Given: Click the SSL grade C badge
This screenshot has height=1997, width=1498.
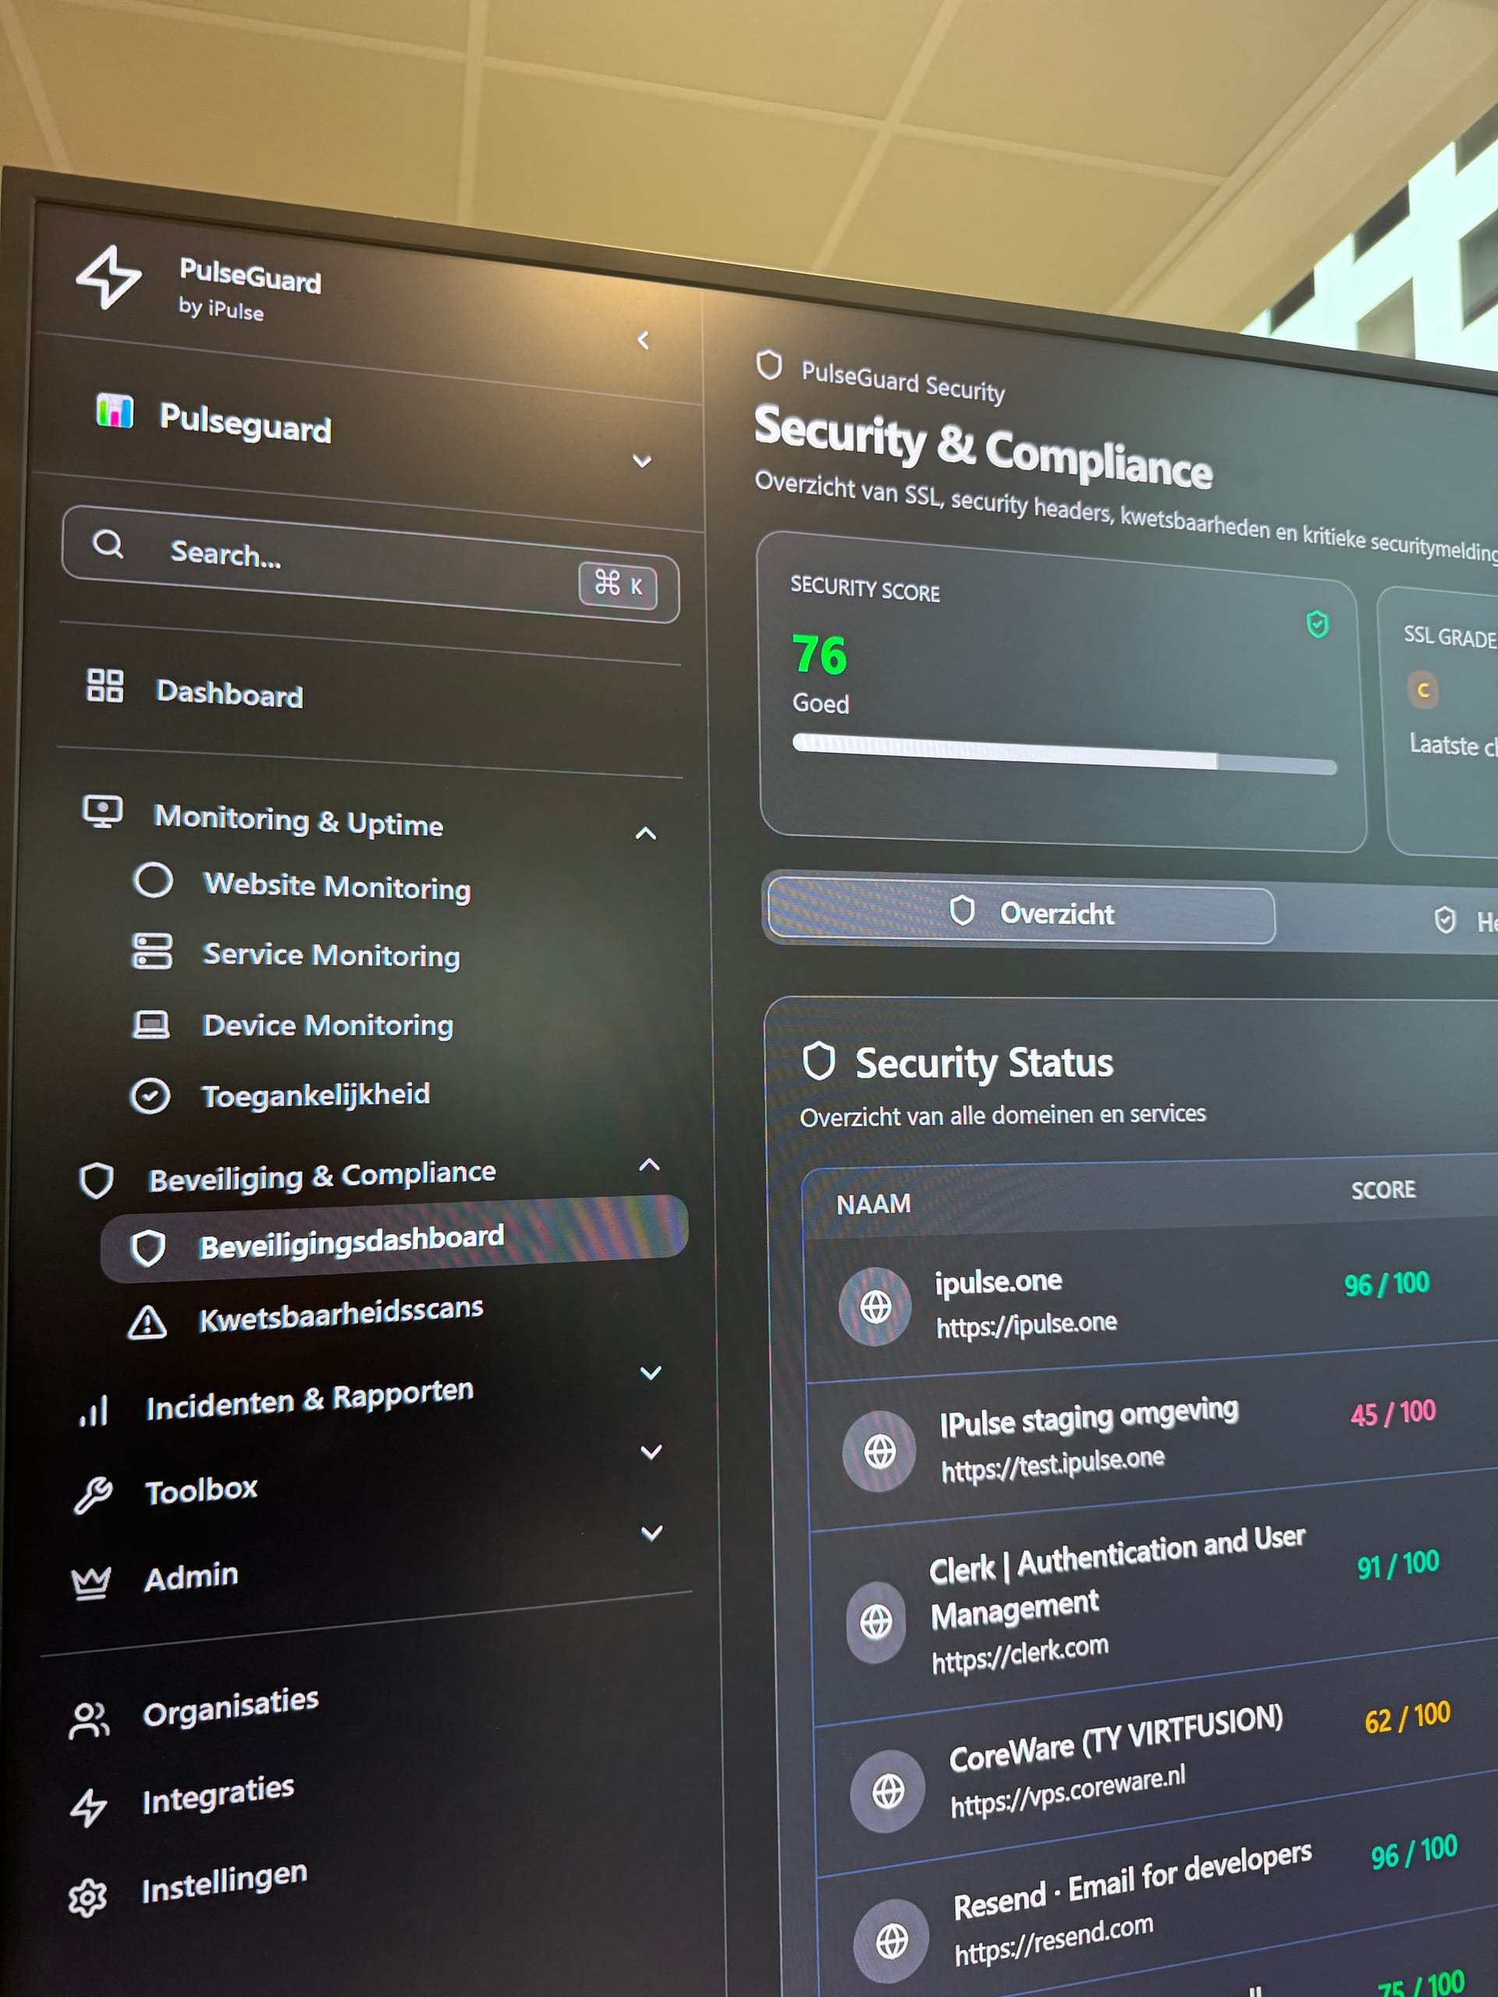Looking at the screenshot, I should click(x=1423, y=690).
